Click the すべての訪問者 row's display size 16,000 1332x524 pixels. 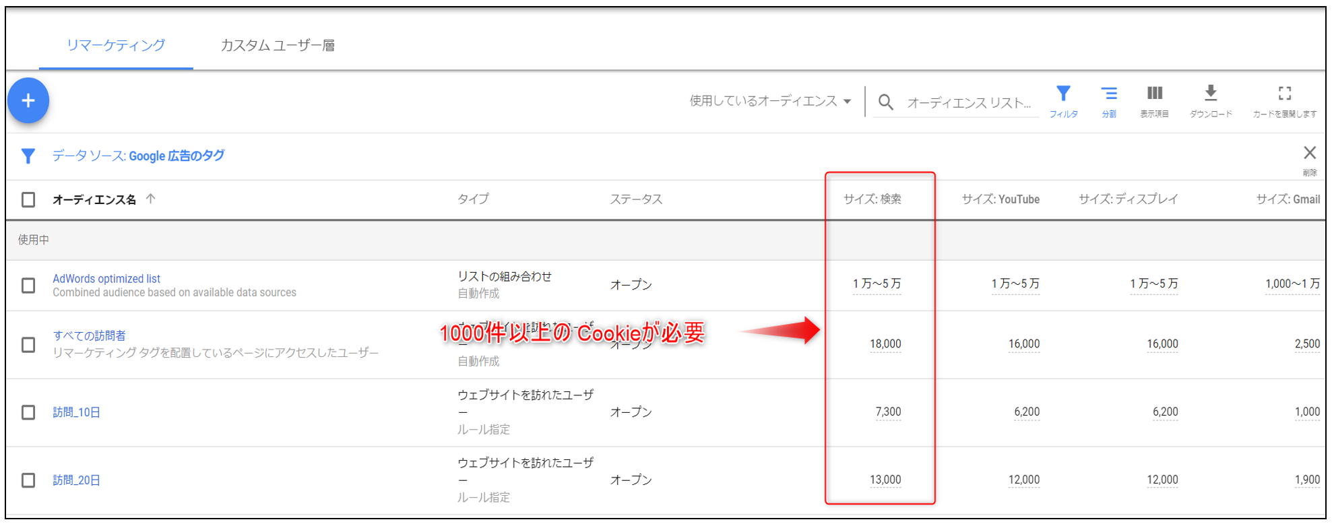pos(1163,344)
